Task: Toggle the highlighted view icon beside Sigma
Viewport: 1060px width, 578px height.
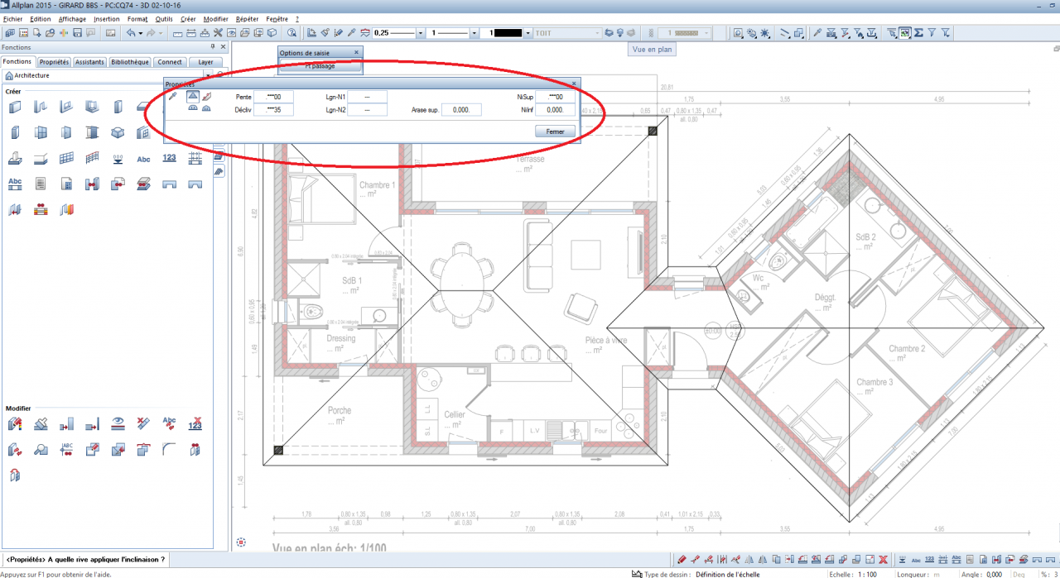Action: [x=905, y=32]
